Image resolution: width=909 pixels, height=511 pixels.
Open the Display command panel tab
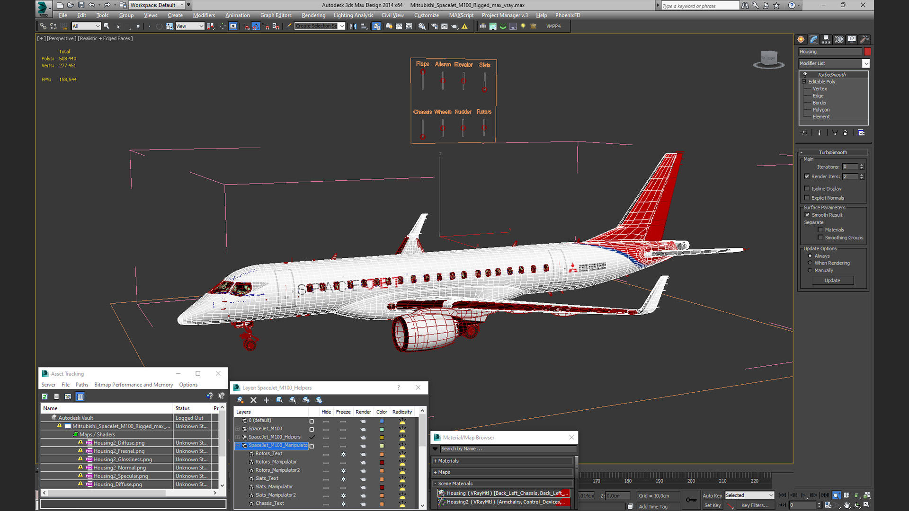[852, 39]
